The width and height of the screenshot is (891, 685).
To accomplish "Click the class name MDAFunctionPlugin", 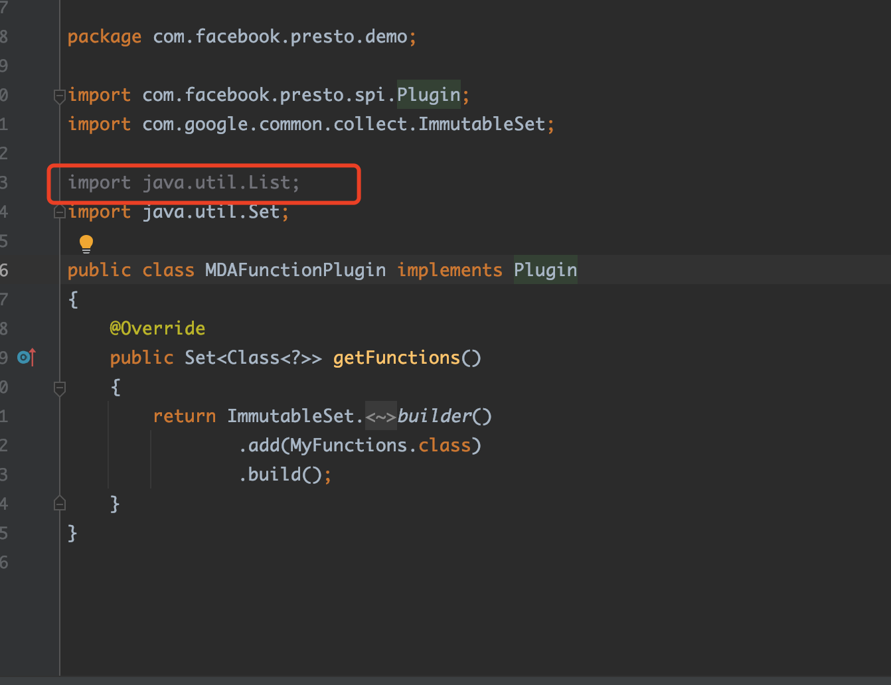I will pos(295,270).
